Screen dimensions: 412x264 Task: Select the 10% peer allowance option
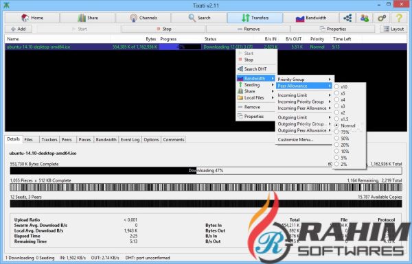click(x=349, y=151)
